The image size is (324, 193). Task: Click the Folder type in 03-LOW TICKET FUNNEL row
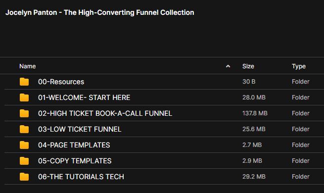[301, 129]
